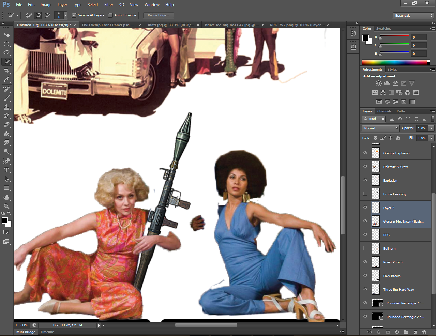This screenshot has width=436, height=336.
Task: Open the tool preset picker arrow
Action: 17,15
